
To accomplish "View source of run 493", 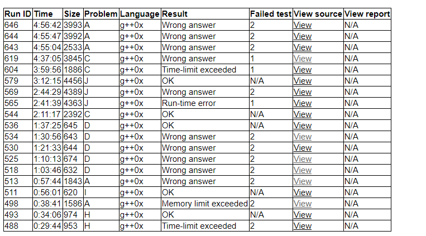I will click(302, 215).
